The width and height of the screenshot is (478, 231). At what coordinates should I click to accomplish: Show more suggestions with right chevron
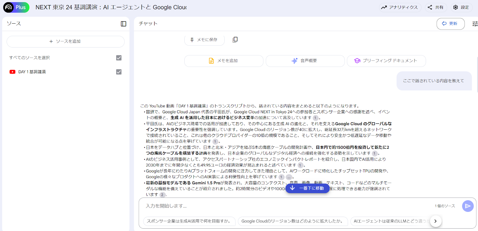tap(436, 221)
